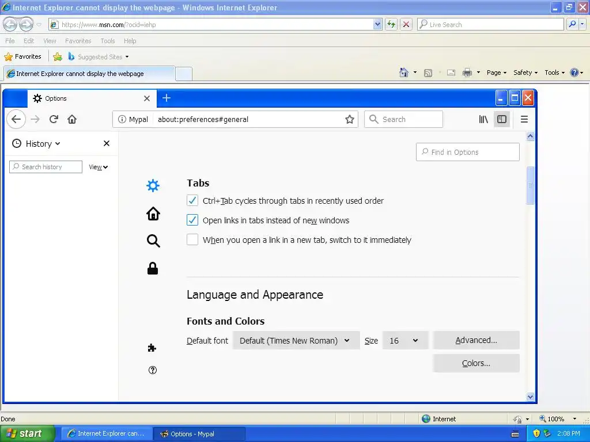The height and width of the screenshot is (442, 590).
Task: Select the Home preferences category
Action: click(x=153, y=214)
